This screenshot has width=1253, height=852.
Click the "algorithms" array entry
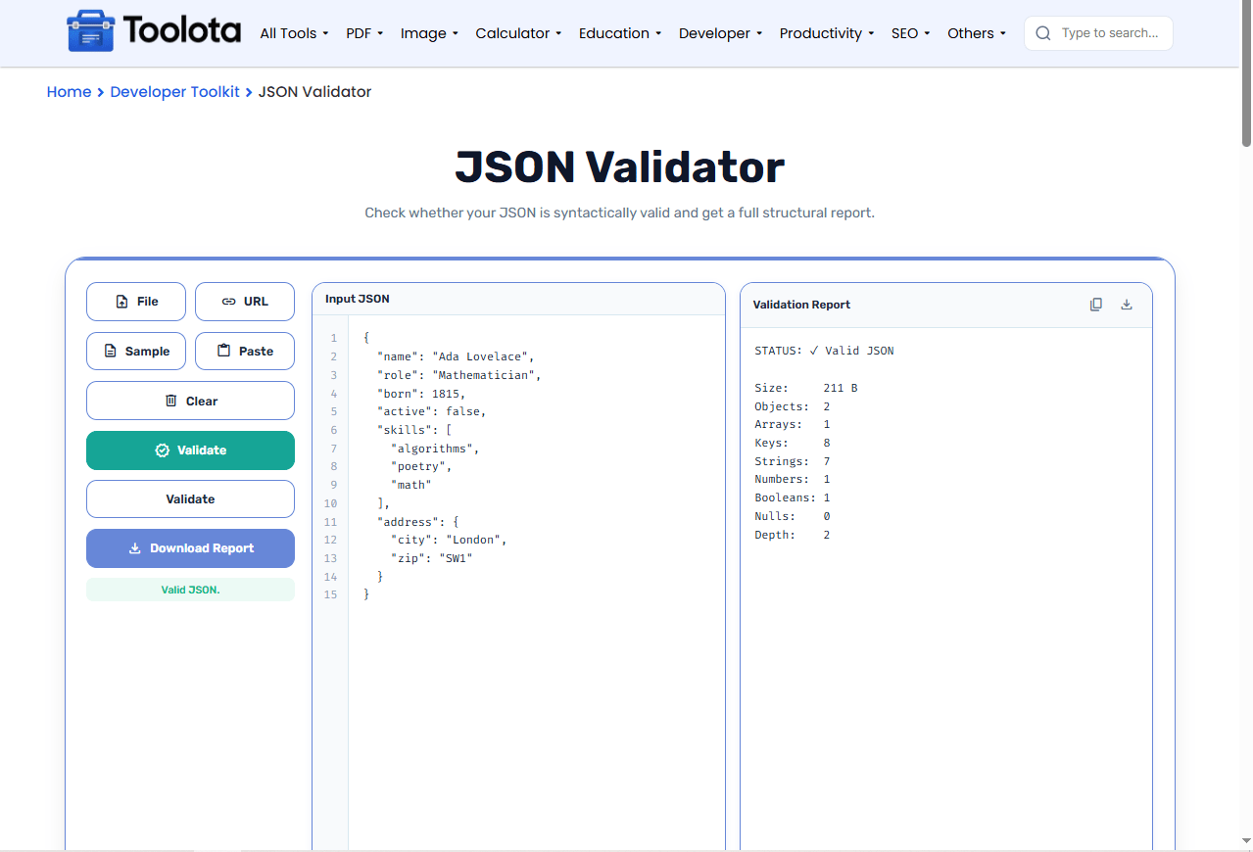(435, 449)
